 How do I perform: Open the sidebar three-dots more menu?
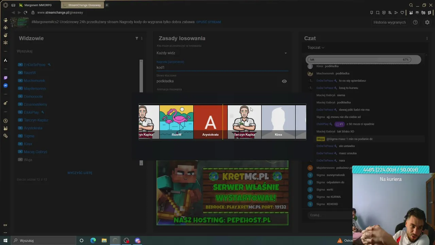5,233
